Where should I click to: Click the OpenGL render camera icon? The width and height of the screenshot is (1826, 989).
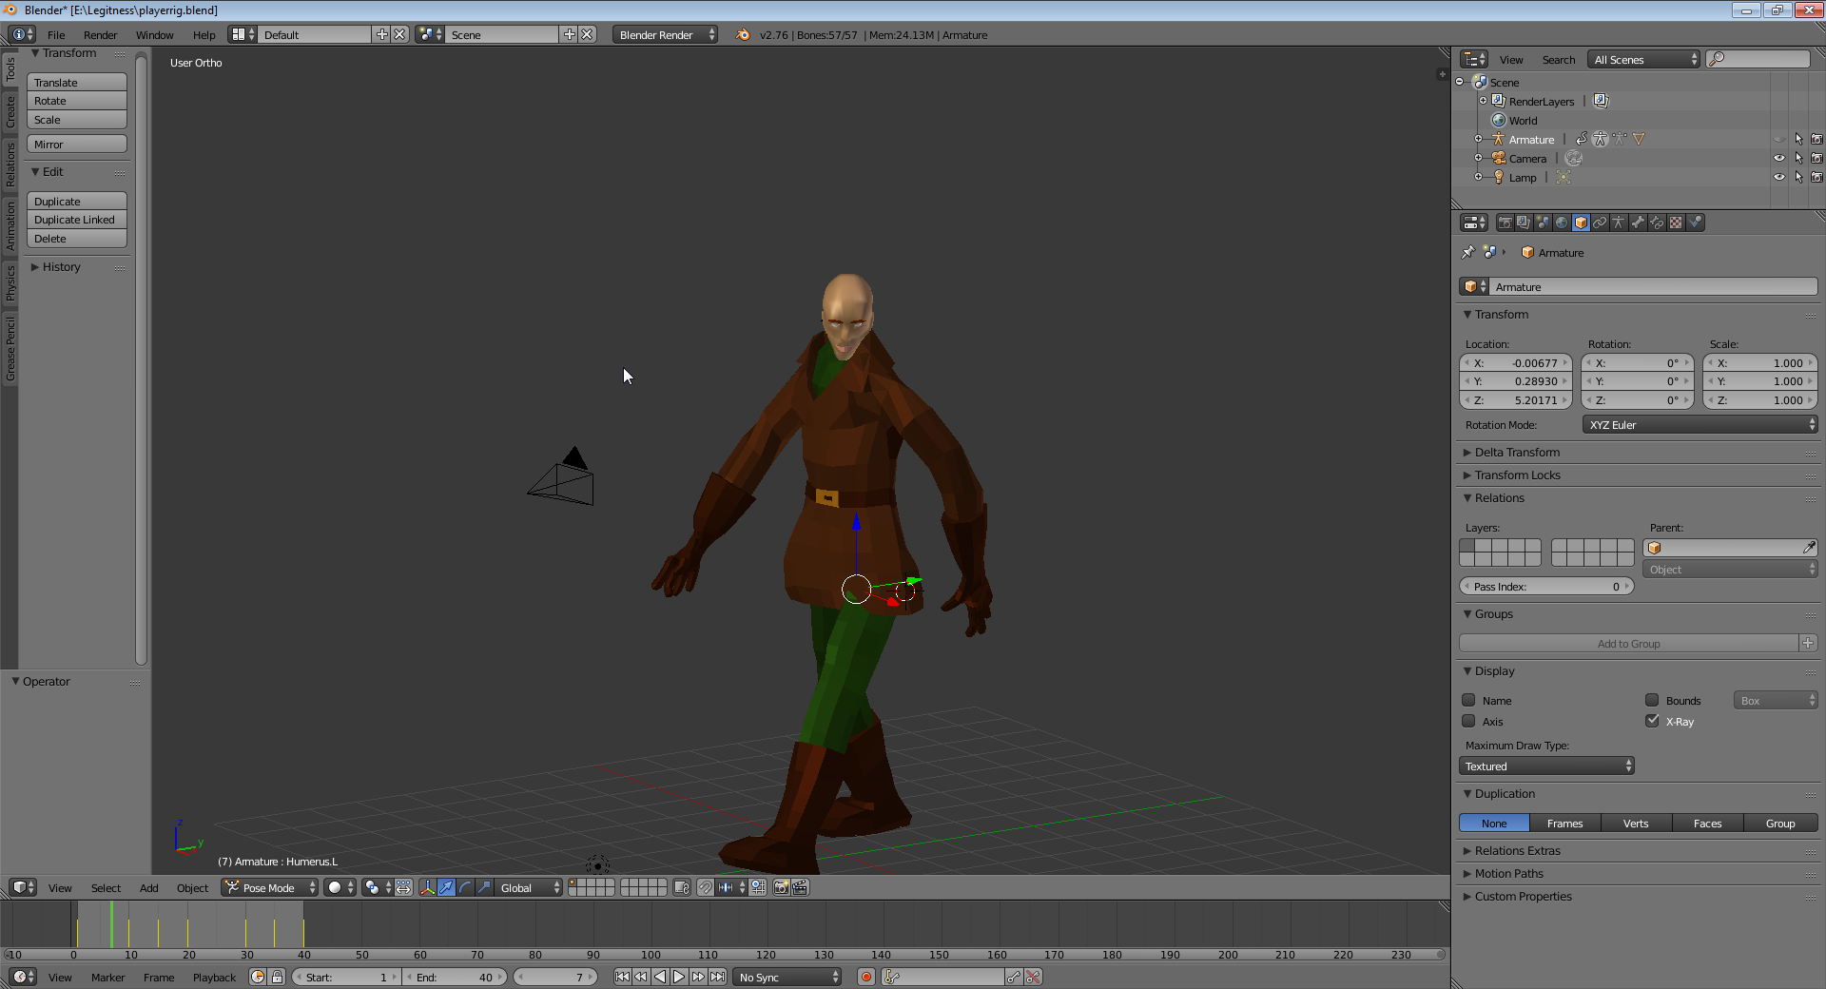coord(781,887)
